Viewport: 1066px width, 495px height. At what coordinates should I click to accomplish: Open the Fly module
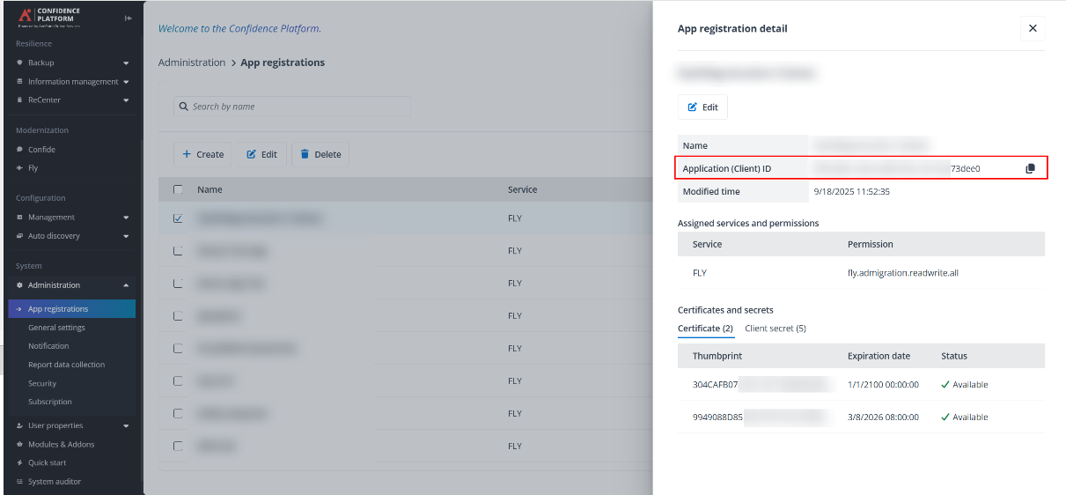33,168
